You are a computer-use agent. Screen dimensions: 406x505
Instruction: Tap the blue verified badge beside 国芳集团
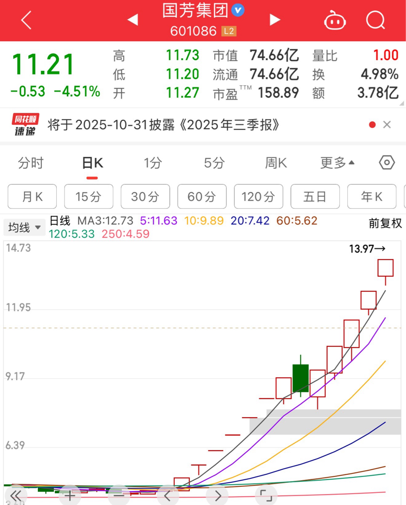coord(238,10)
